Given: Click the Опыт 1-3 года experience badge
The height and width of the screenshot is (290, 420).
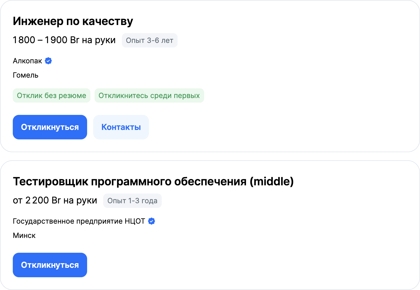Looking at the screenshot, I should pos(132,201).
